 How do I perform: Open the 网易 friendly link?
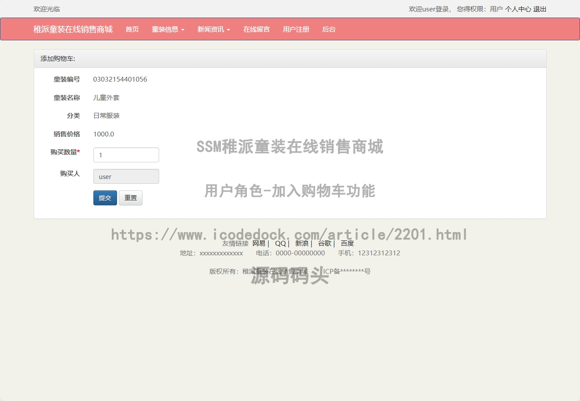click(259, 243)
